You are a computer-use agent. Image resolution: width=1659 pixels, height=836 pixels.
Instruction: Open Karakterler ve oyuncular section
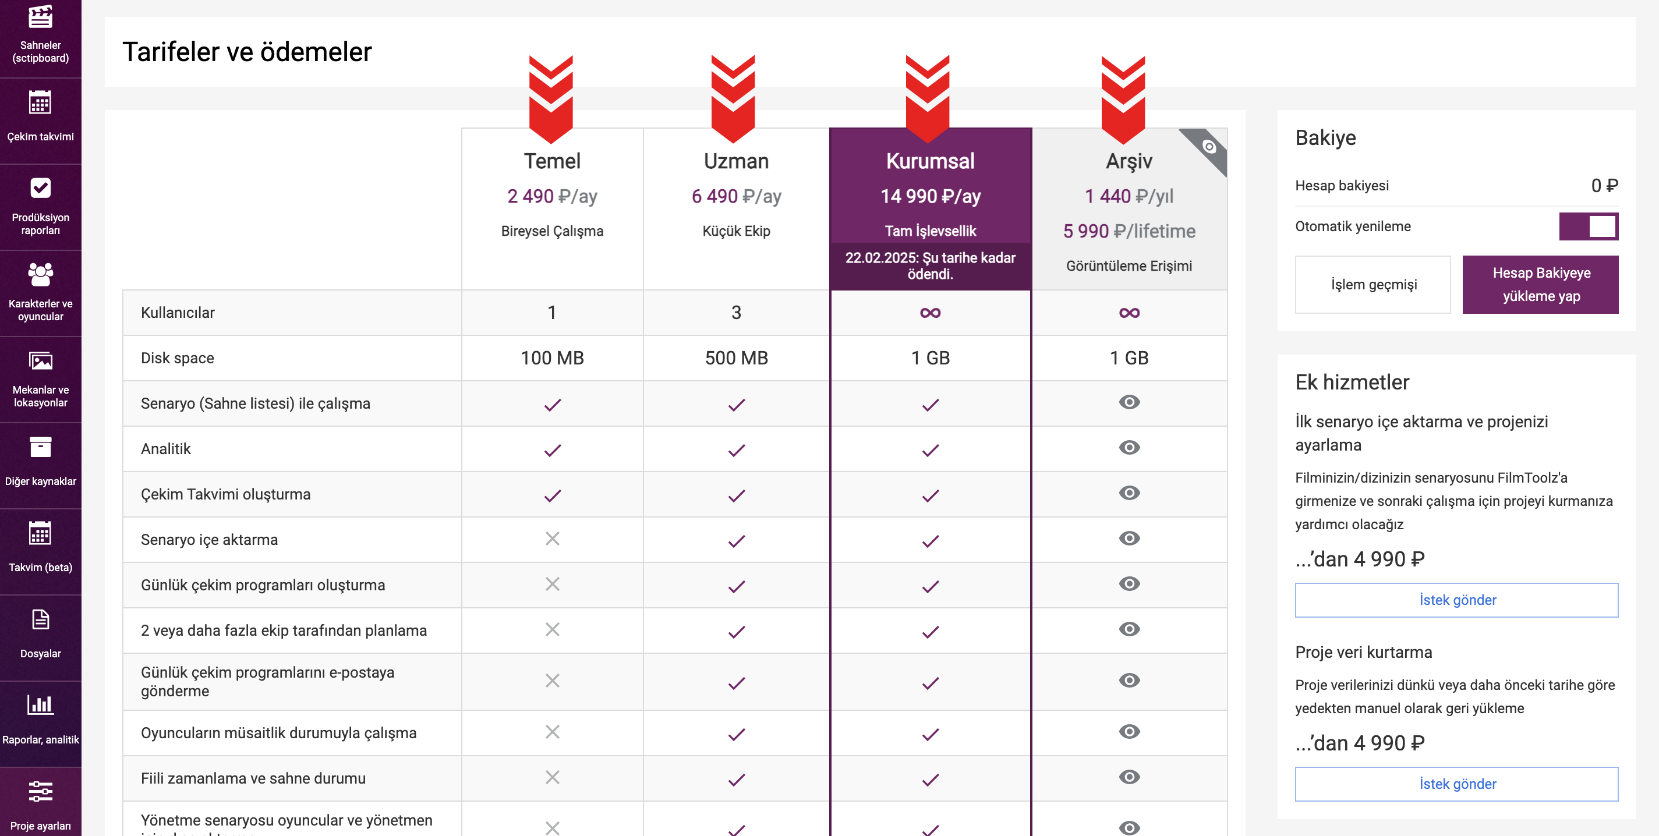(x=40, y=293)
